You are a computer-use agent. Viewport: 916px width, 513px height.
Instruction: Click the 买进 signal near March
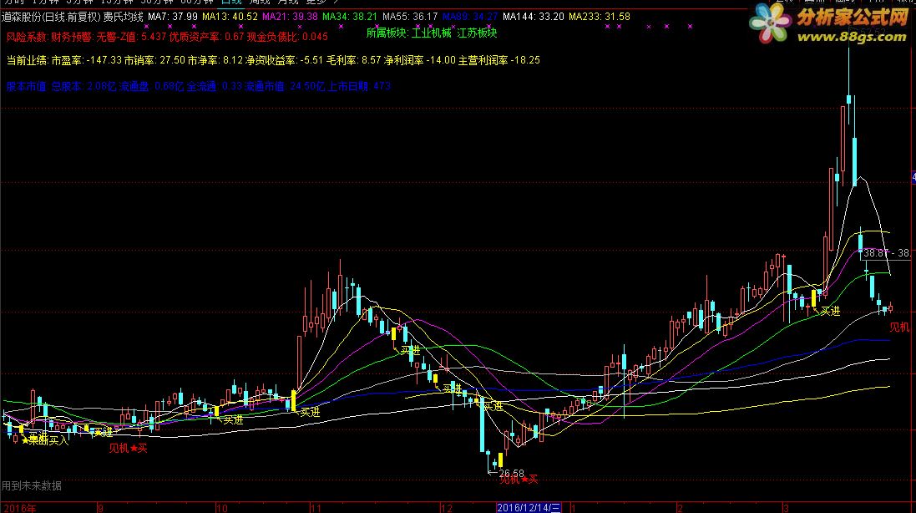click(x=830, y=312)
